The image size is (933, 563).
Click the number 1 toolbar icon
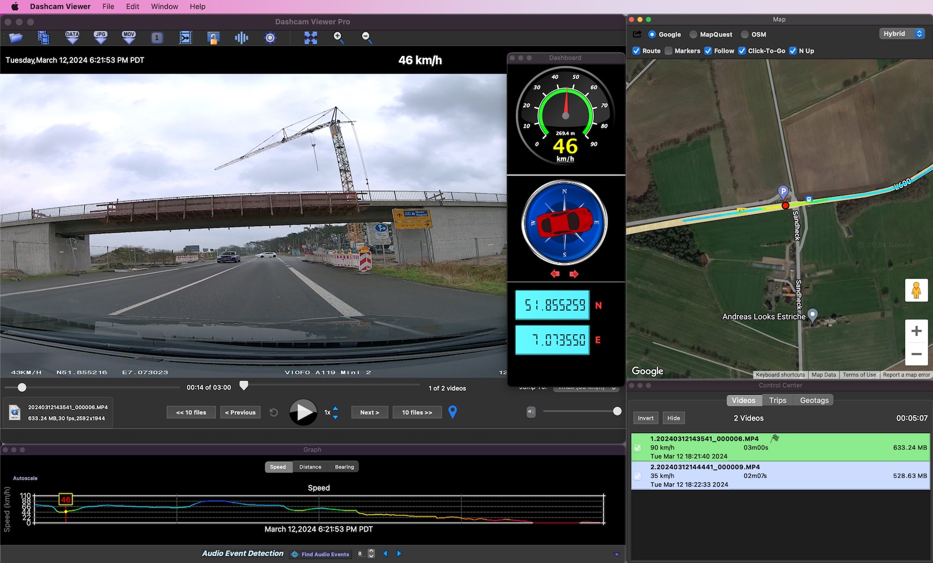tap(157, 38)
